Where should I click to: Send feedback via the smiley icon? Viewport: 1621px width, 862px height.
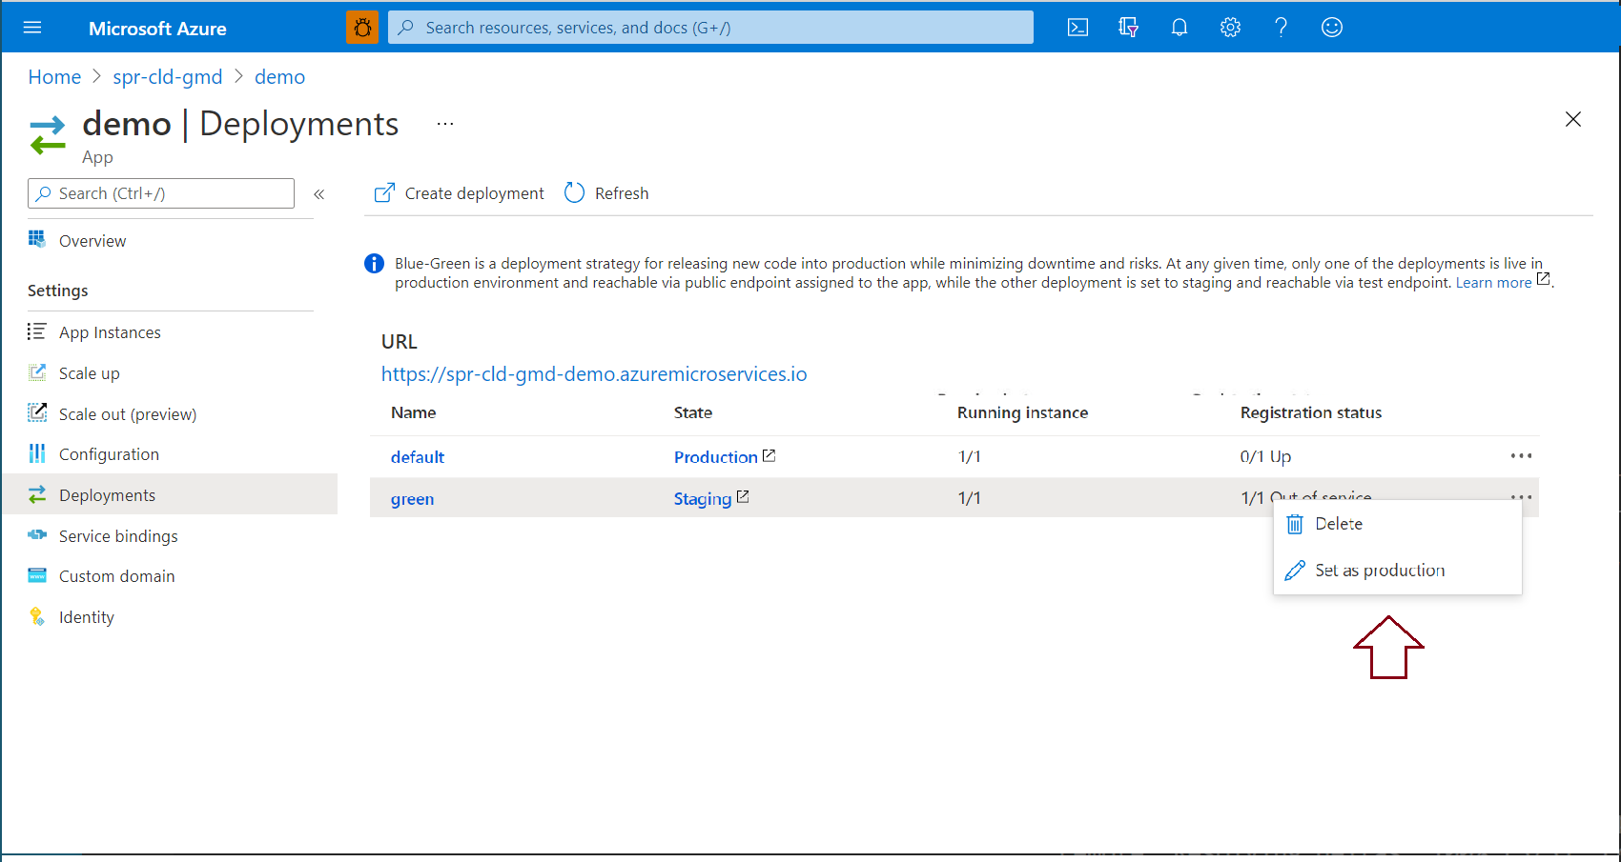1331,27
